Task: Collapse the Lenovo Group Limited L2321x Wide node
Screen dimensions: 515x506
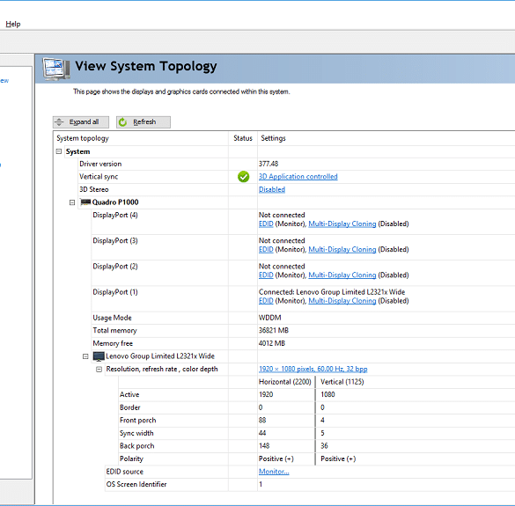Action: (85, 356)
